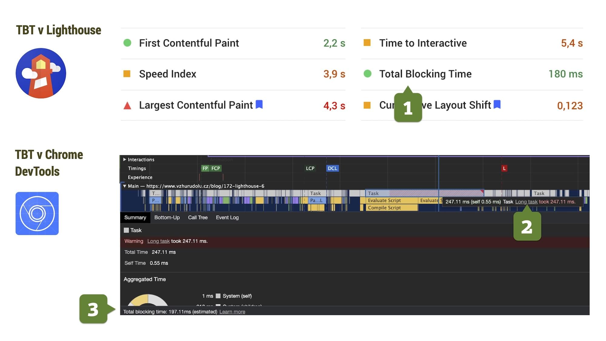Click the blue bookmark icon beside Largest Contentful Paint

click(259, 105)
